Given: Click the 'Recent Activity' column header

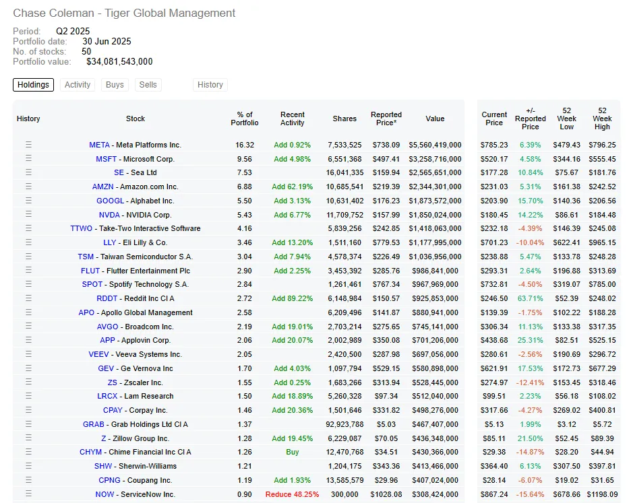Looking at the screenshot, I should [x=293, y=119].
